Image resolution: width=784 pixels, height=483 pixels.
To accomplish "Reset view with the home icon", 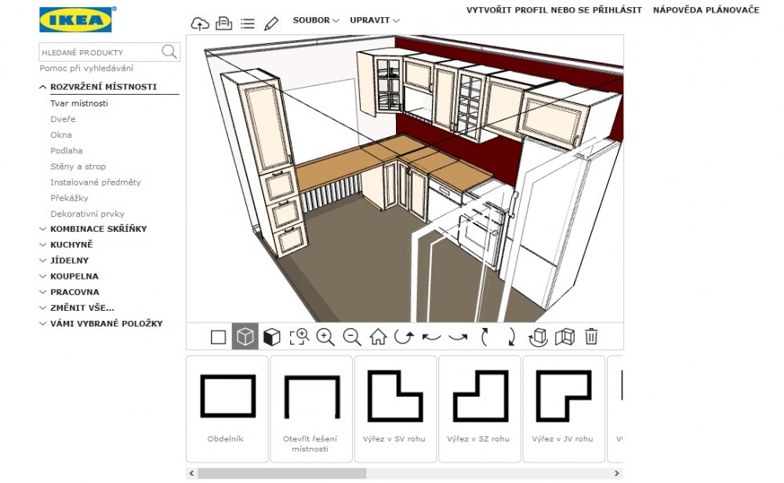I will [378, 337].
